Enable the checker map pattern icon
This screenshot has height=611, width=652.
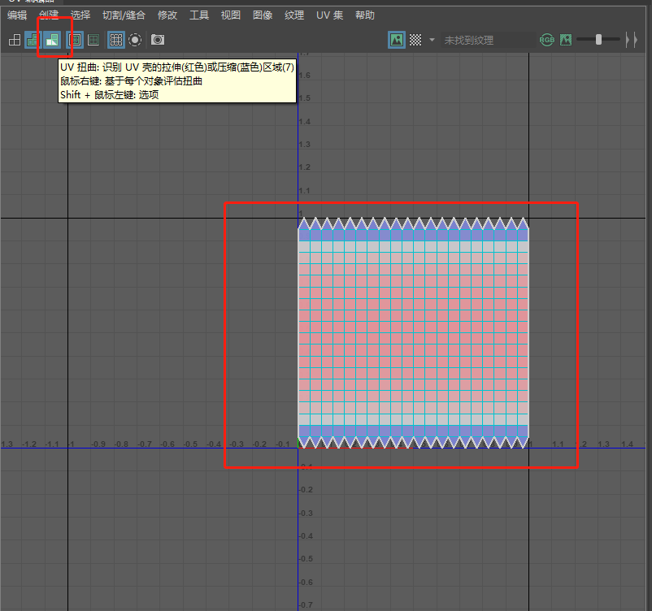[x=415, y=40]
